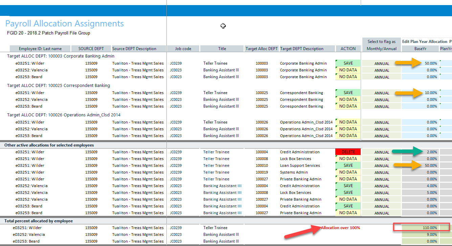Select the Target ALLOC DEPT 100026 group heading
Viewport: 452px width, 246px height.
[64, 115]
